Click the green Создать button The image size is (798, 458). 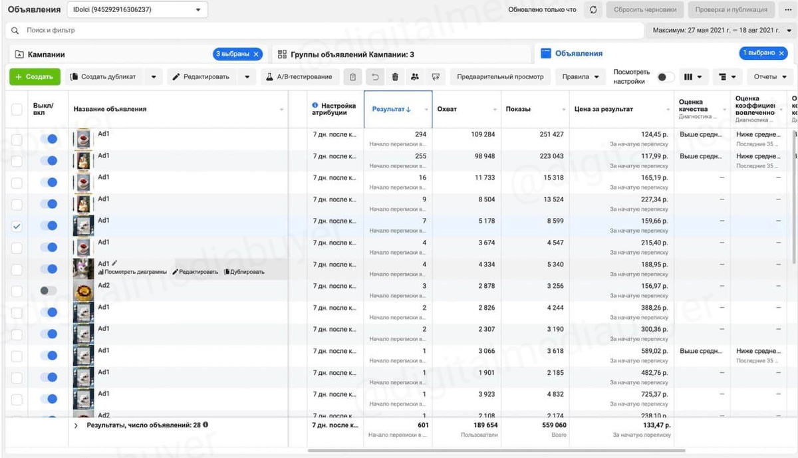[x=35, y=77]
